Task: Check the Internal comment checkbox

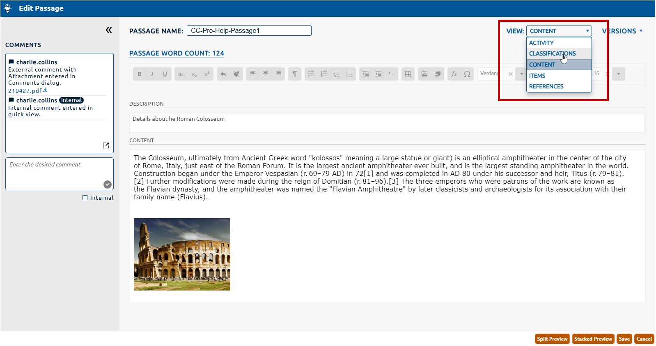Action: [85, 198]
